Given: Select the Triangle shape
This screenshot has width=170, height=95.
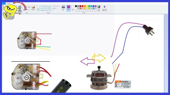Looking at the screenshot, I should pos(50,6).
